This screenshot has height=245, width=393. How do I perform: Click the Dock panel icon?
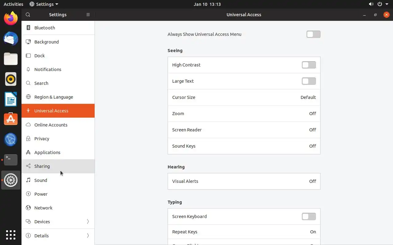(28, 55)
